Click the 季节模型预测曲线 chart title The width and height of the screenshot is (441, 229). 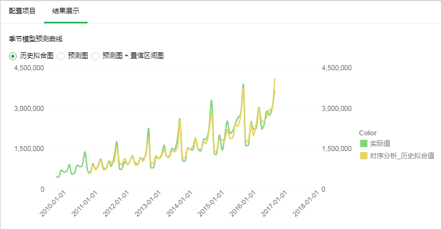coord(35,39)
